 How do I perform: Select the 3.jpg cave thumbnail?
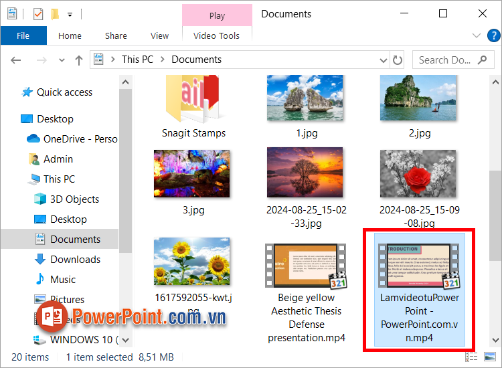(192, 173)
